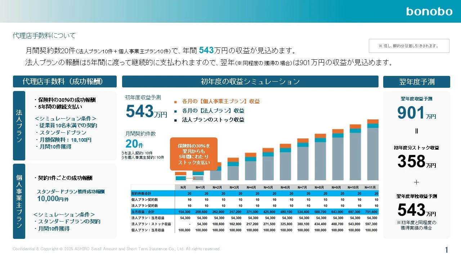This screenshot has width=461, height=259.
Task: Select the 代理店手数料（成功報酬） header
Action: pyautogui.click(x=65, y=82)
